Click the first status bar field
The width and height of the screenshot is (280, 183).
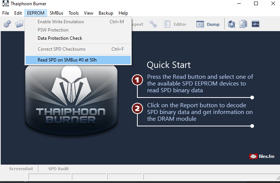50,177
